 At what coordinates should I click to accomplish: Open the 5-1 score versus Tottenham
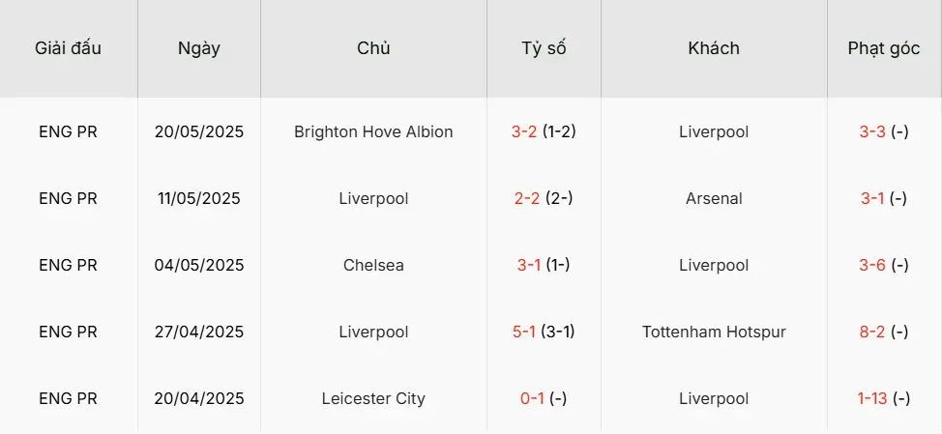pyautogui.click(x=526, y=332)
